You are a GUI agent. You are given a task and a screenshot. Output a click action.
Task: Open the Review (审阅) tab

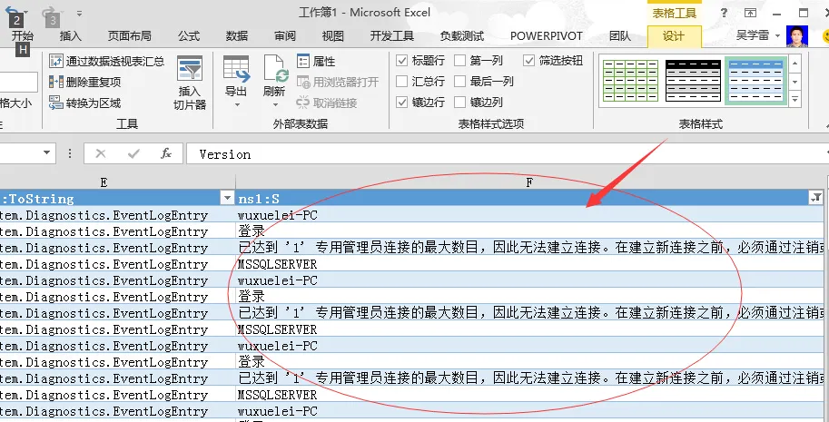click(285, 36)
